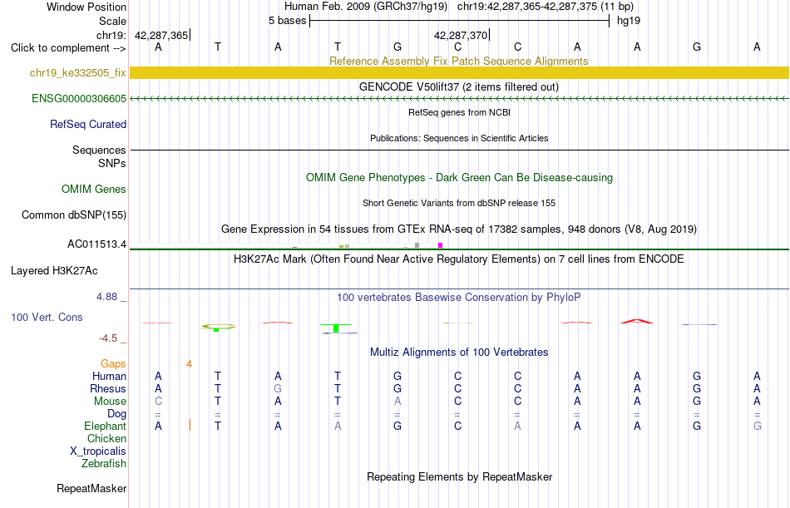Click the X_tropicalis species row label
The image size is (790, 508).
[x=98, y=451]
